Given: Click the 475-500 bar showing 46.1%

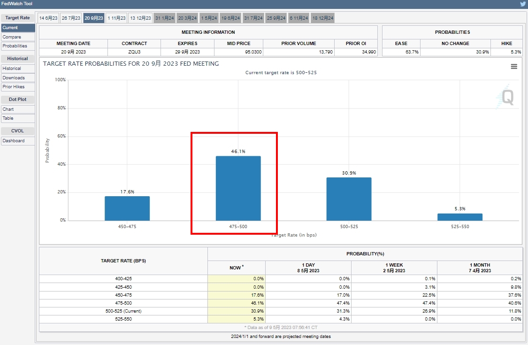Looking at the screenshot, I should coord(238,188).
